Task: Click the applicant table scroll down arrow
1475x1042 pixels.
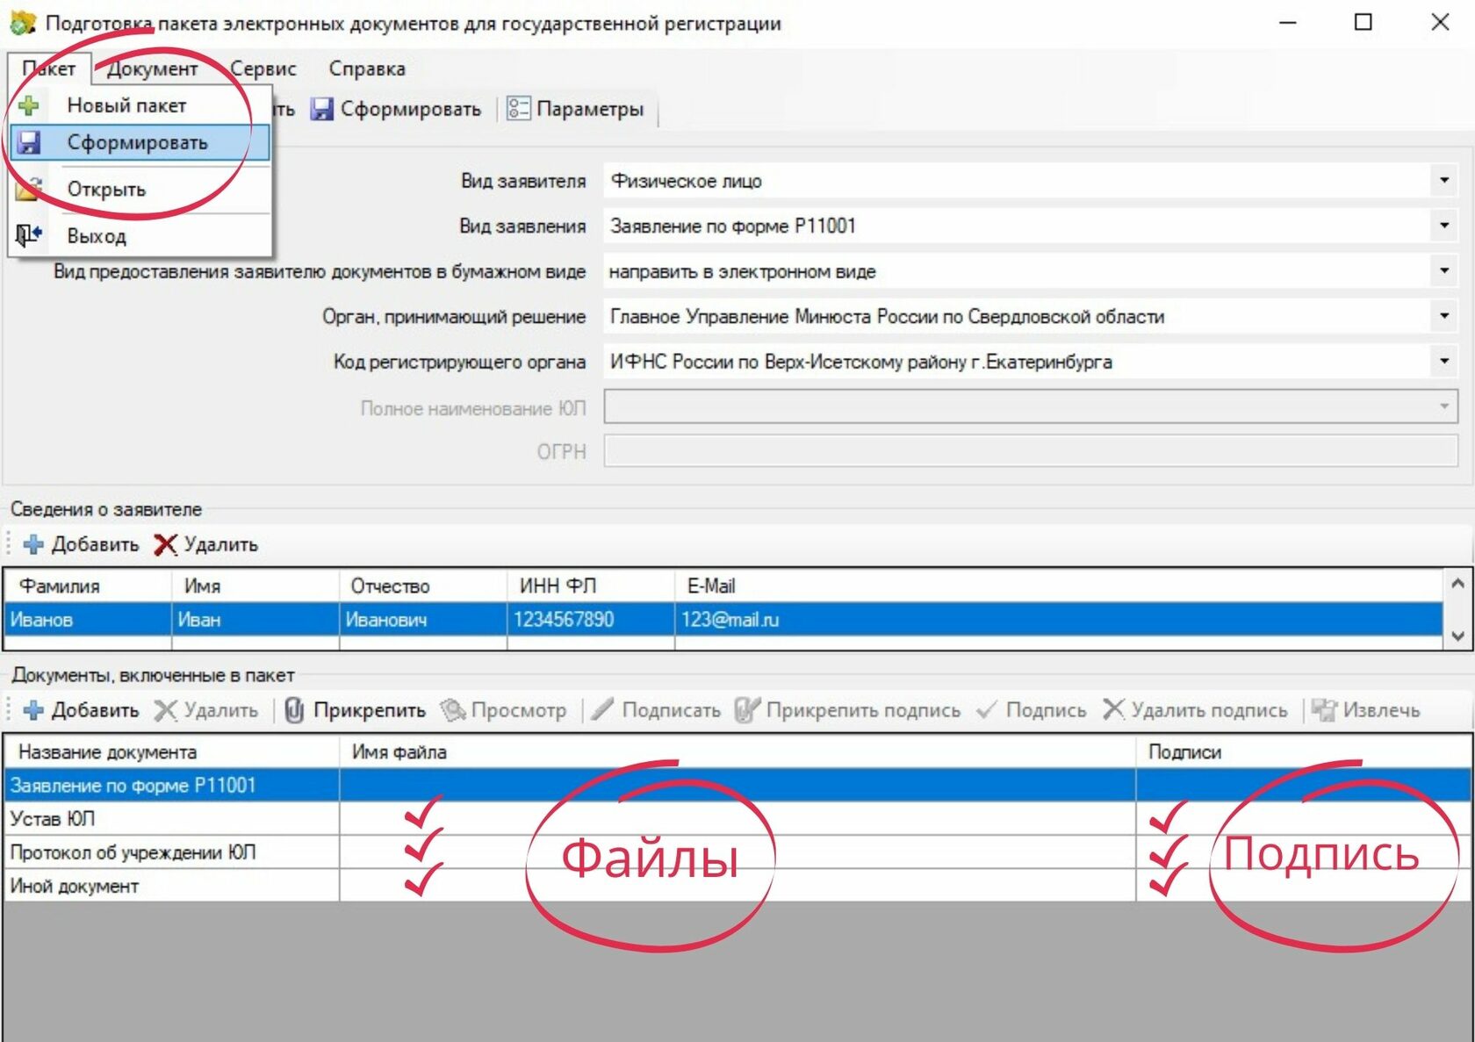Action: [1457, 636]
